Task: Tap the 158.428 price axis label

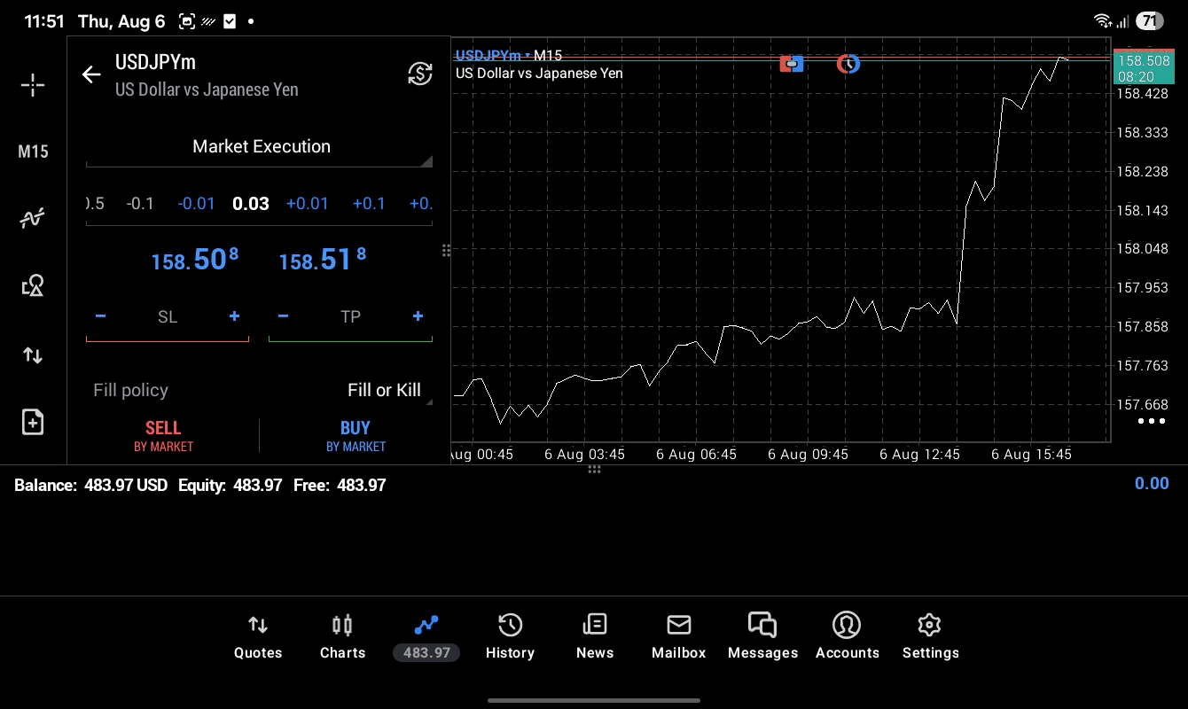Action: tap(1142, 94)
